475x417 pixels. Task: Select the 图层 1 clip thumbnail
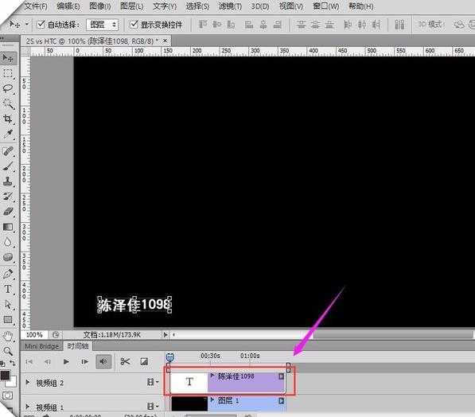point(189,403)
